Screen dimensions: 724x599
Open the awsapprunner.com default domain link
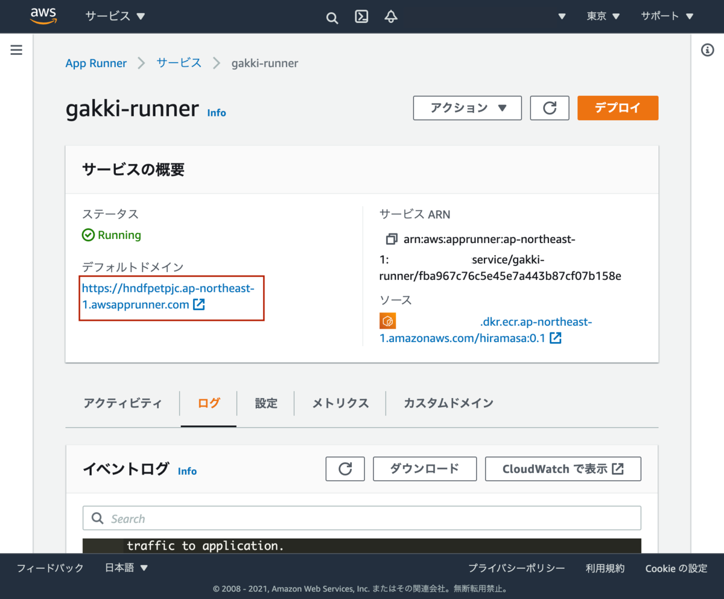click(x=168, y=297)
